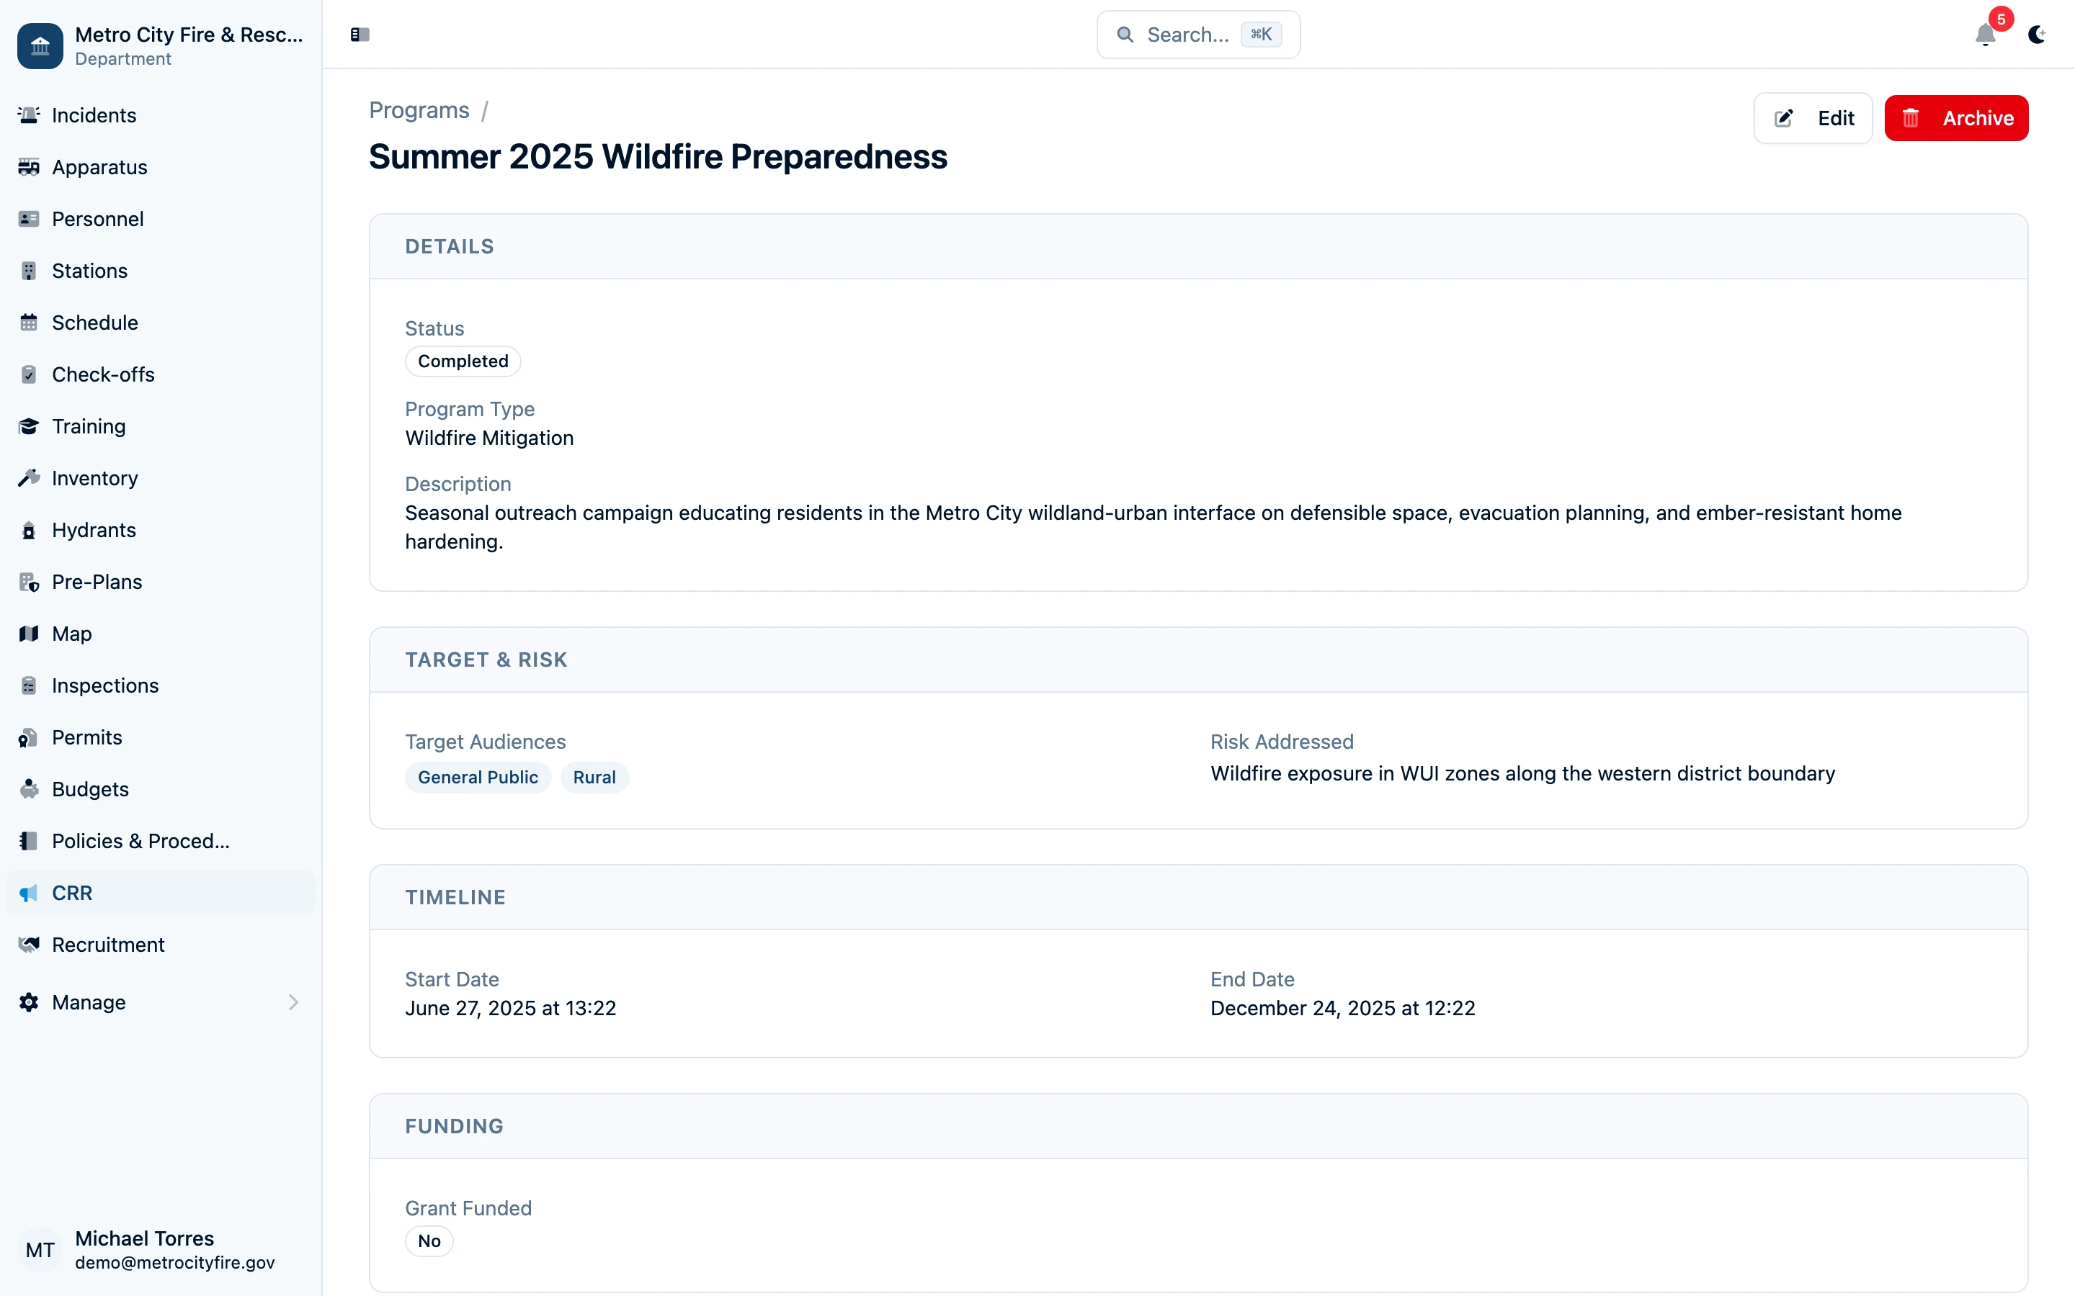Expand the Manage menu chevron

(x=293, y=1002)
